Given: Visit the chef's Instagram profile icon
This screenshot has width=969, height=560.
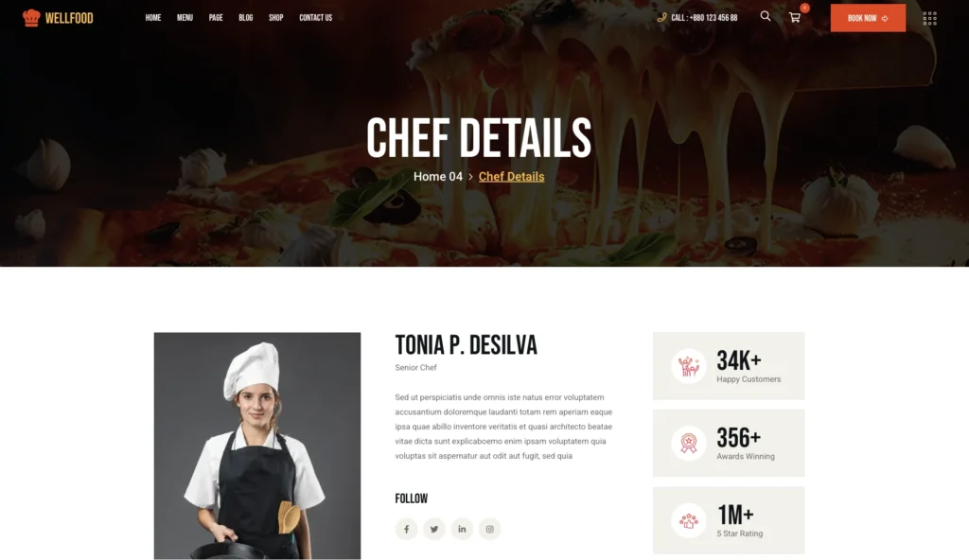Looking at the screenshot, I should 489,529.
